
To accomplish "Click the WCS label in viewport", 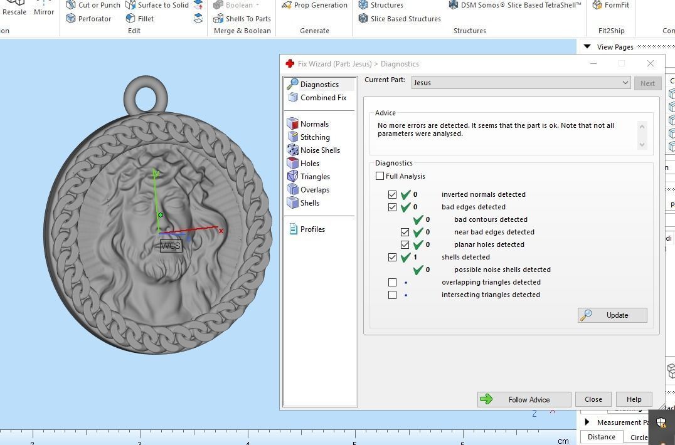I will pyautogui.click(x=171, y=246).
